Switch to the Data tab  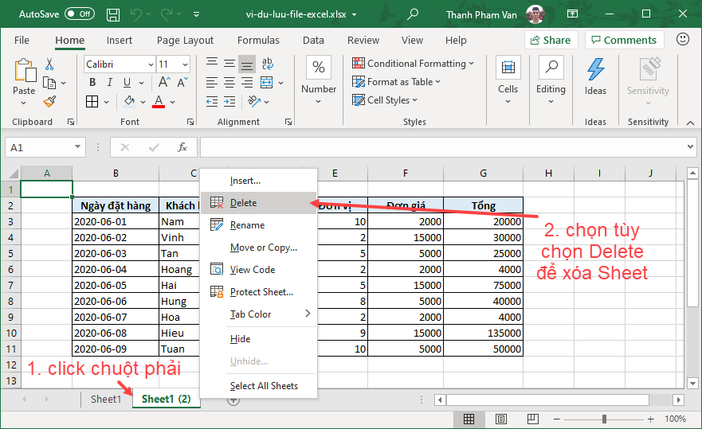coord(313,41)
